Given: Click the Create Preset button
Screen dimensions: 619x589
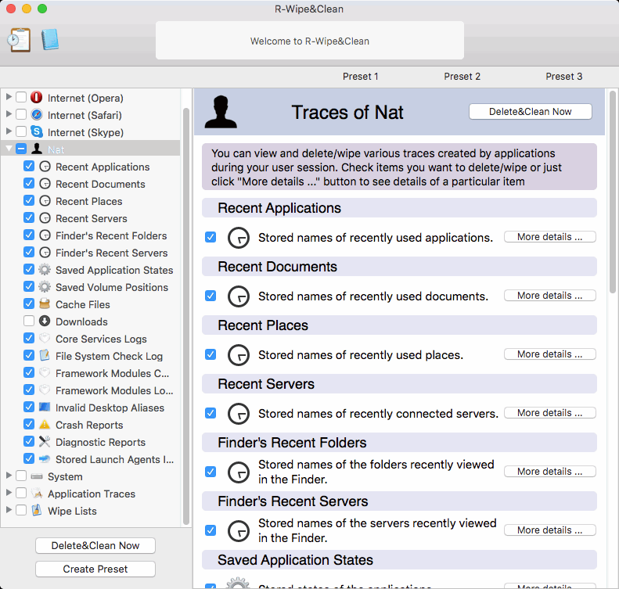Looking at the screenshot, I should point(95,569).
